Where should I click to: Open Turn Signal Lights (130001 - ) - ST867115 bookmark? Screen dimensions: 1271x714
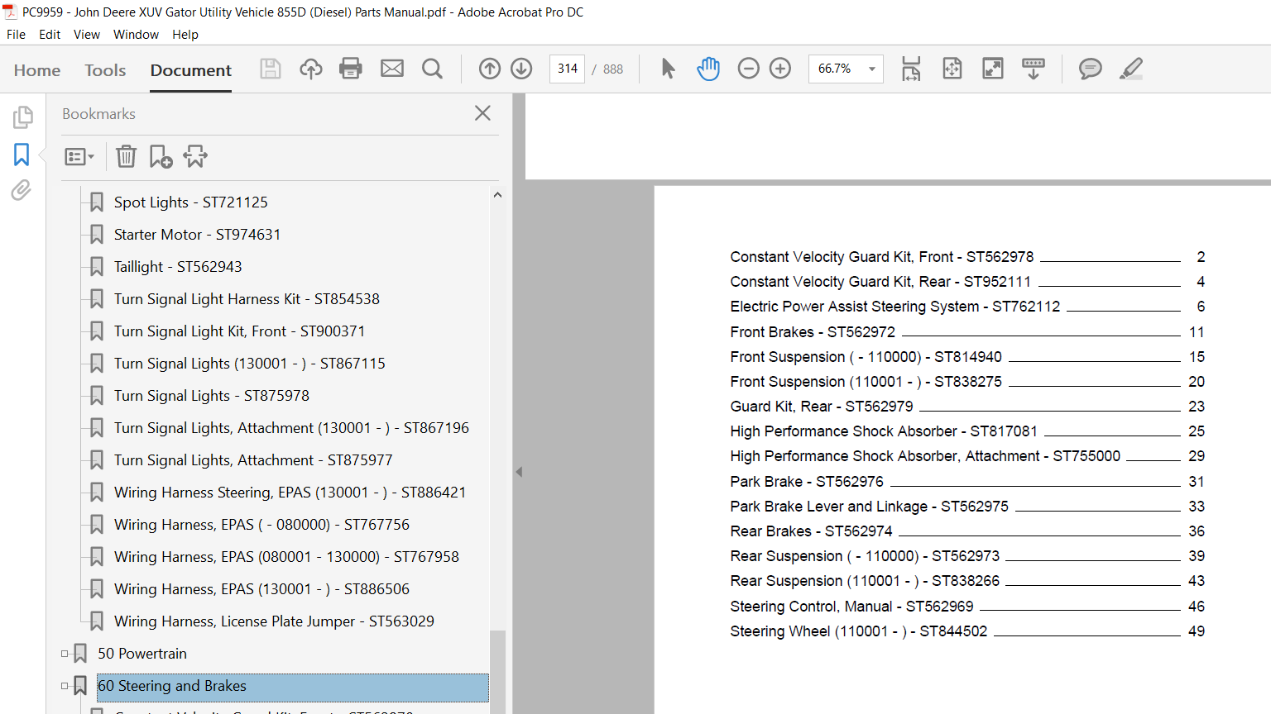click(249, 364)
